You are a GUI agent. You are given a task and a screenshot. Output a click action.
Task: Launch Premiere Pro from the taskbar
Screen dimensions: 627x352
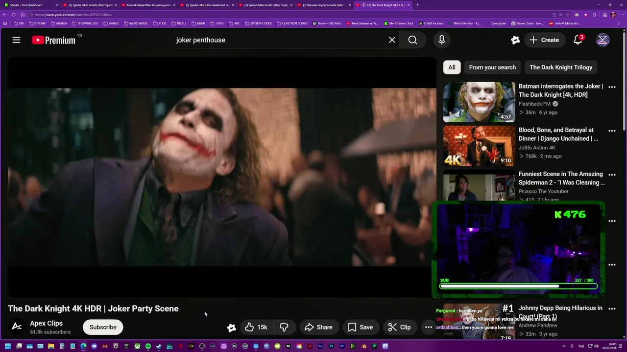[x=342, y=346]
